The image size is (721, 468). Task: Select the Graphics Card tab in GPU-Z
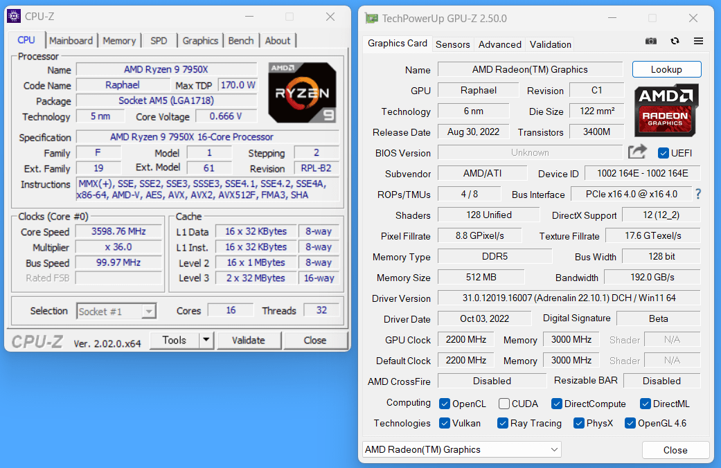(398, 43)
